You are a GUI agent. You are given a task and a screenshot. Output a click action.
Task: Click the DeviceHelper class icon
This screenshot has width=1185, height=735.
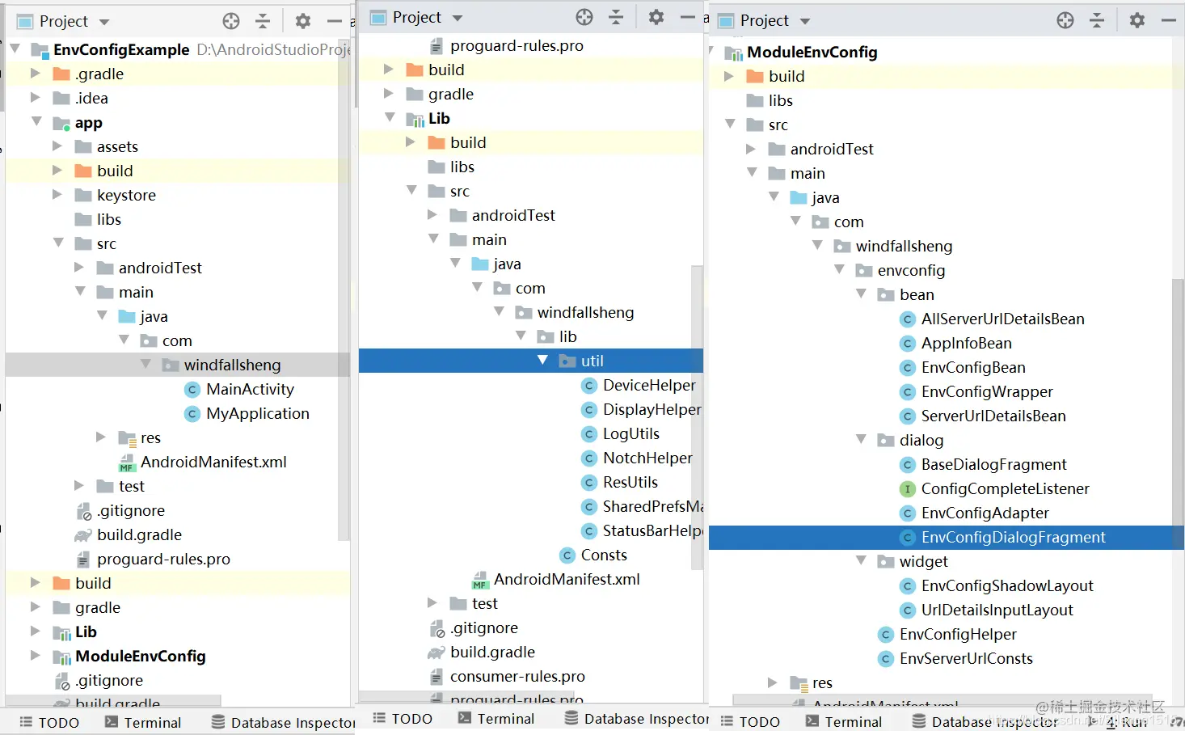pyautogui.click(x=589, y=386)
